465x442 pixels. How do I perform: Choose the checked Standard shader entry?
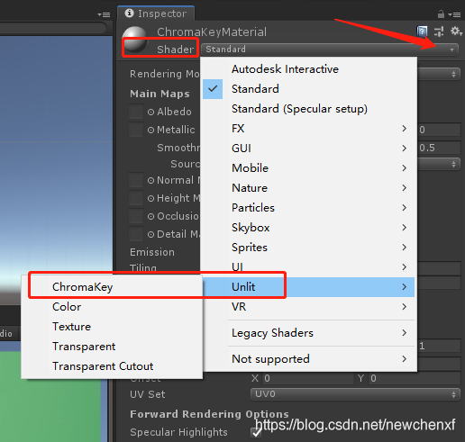[x=308, y=89]
